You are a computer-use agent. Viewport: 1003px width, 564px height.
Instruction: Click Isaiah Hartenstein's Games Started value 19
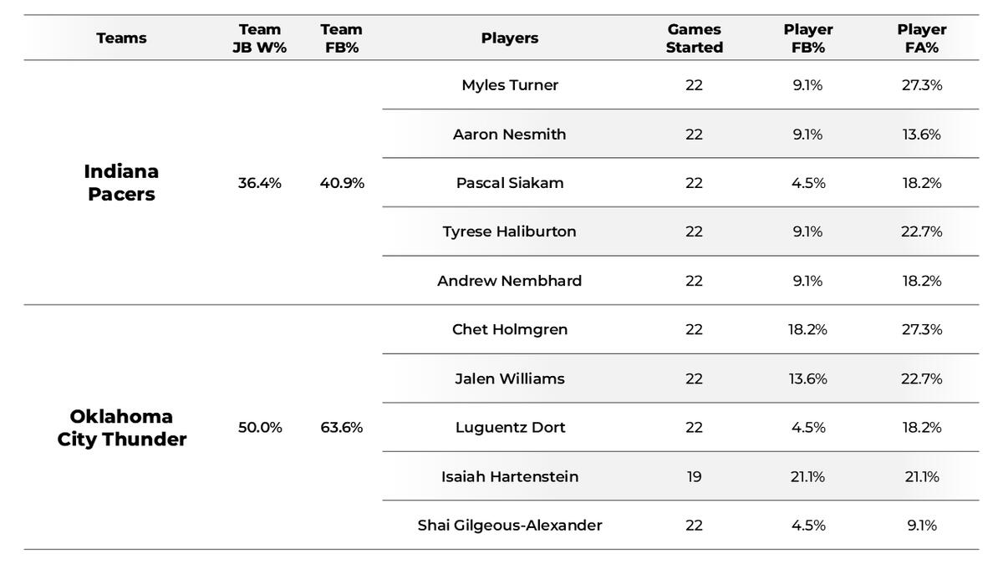694,476
